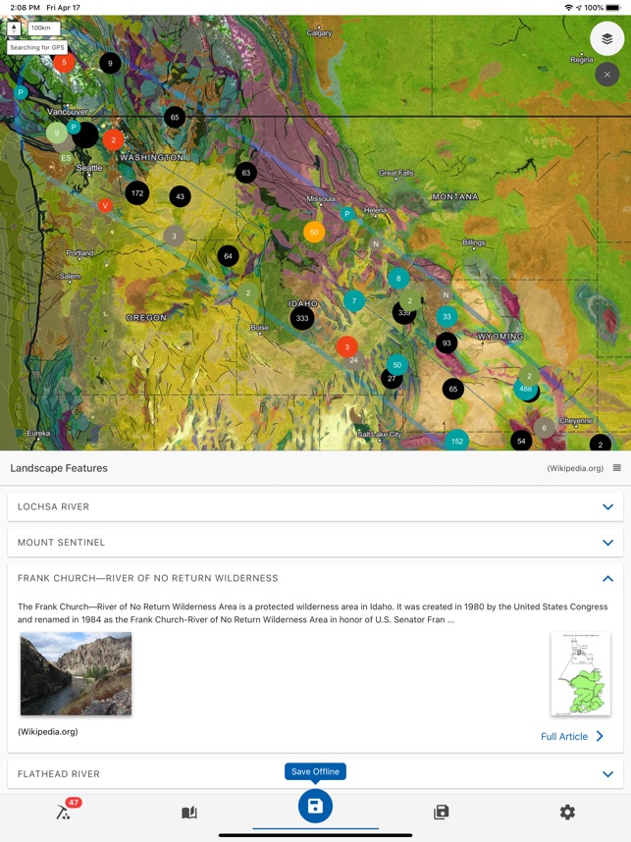Select the teal 488 cluster marker
Screen dimensions: 631x842
[525, 389]
